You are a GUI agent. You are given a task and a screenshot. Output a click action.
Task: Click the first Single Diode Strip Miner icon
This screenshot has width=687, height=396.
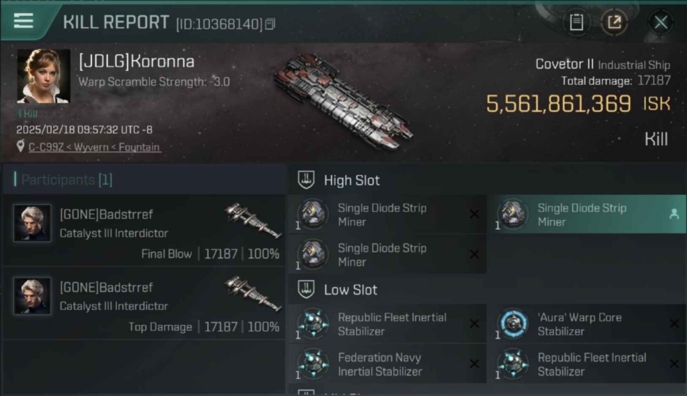point(313,214)
